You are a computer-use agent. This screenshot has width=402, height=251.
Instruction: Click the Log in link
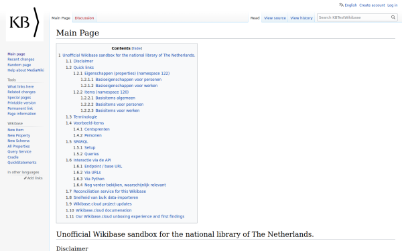click(392, 5)
